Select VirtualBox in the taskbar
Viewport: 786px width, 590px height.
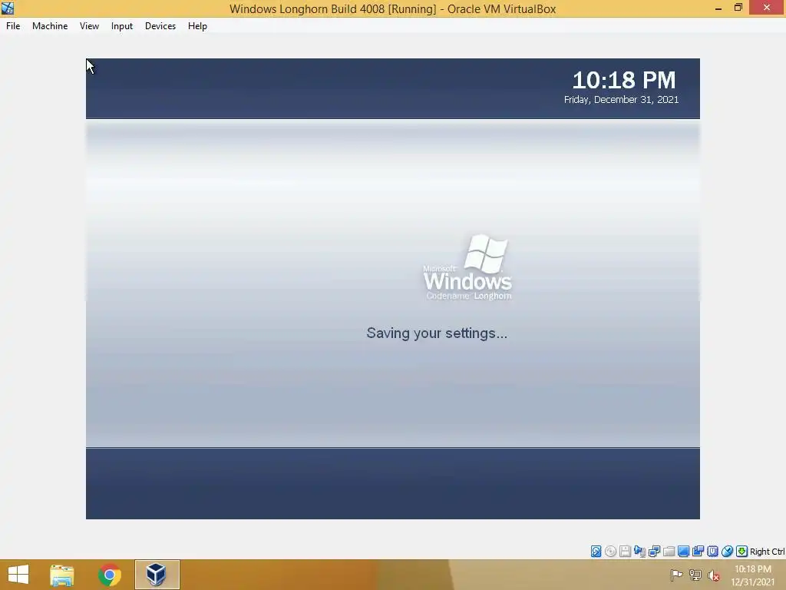[157, 575]
